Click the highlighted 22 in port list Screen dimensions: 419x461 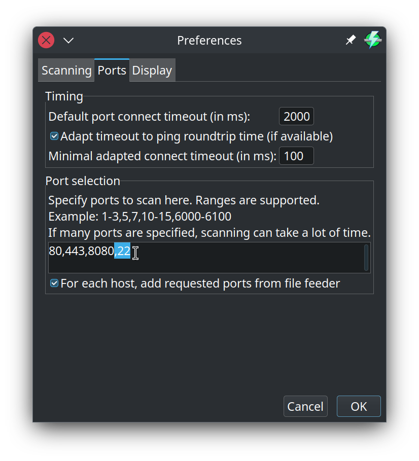point(123,251)
